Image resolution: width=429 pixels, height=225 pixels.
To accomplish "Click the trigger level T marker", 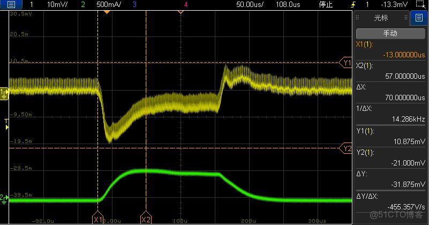I will 6,124.
